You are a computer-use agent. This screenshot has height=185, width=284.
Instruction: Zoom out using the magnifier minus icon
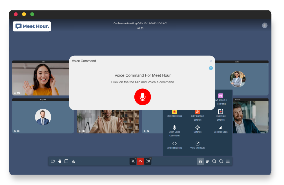[x=221, y=161]
